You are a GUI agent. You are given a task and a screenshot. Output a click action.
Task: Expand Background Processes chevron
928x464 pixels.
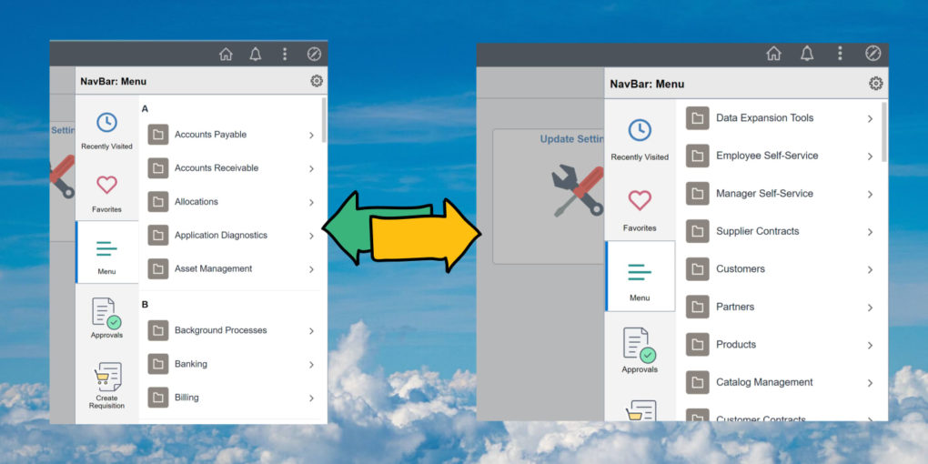tap(311, 331)
